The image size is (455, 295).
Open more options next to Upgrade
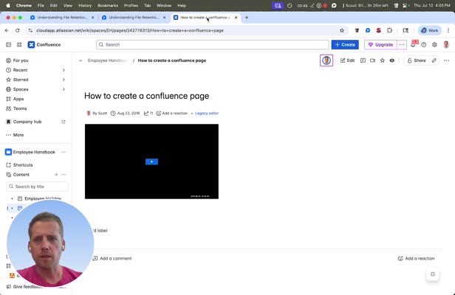[x=402, y=45]
